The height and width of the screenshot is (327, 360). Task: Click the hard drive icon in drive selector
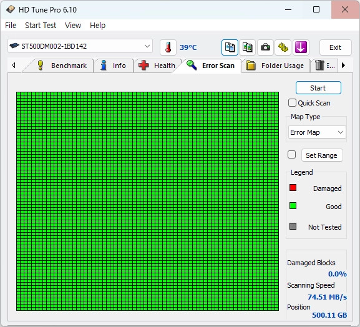point(14,46)
